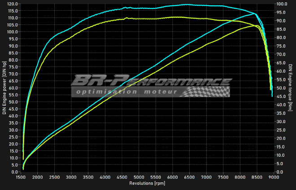Click the "optimisation moteur" tagline text
This screenshot has height=190, width=296.
[125, 92]
